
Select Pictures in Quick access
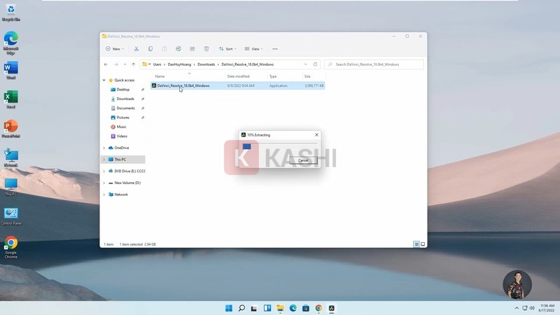click(123, 118)
